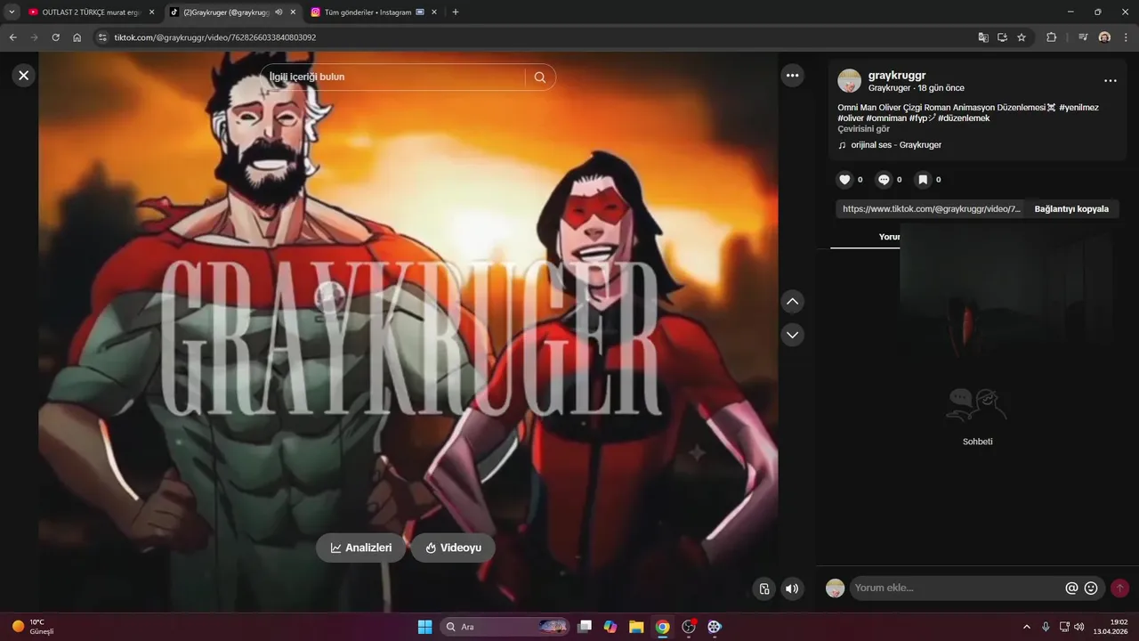The width and height of the screenshot is (1139, 641).
Task: Click Çevirisini gör link
Action: [863, 129]
